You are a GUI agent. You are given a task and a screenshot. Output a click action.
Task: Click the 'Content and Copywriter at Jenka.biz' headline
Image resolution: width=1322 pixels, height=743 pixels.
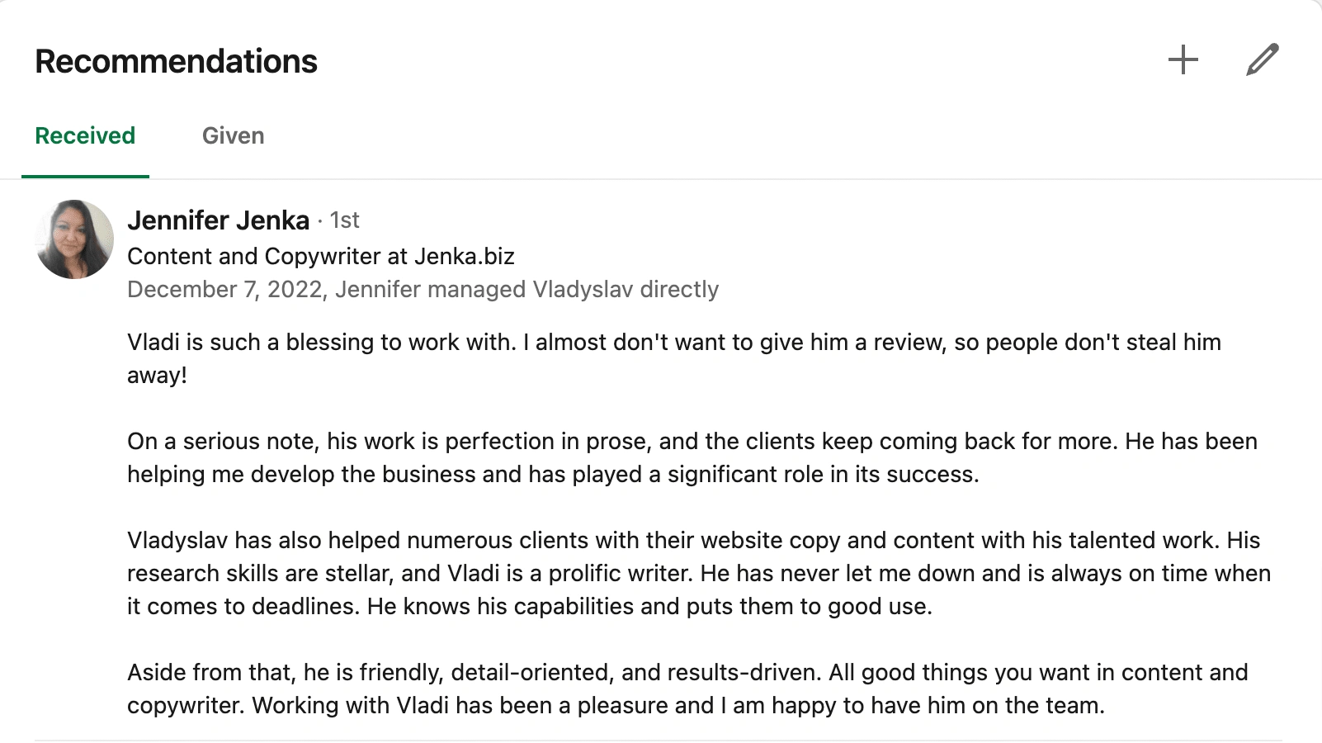point(320,257)
